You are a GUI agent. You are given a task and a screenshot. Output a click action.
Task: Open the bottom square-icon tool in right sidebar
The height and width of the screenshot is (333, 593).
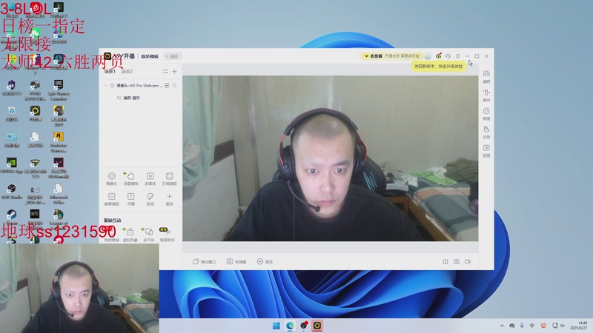pos(486,150)
